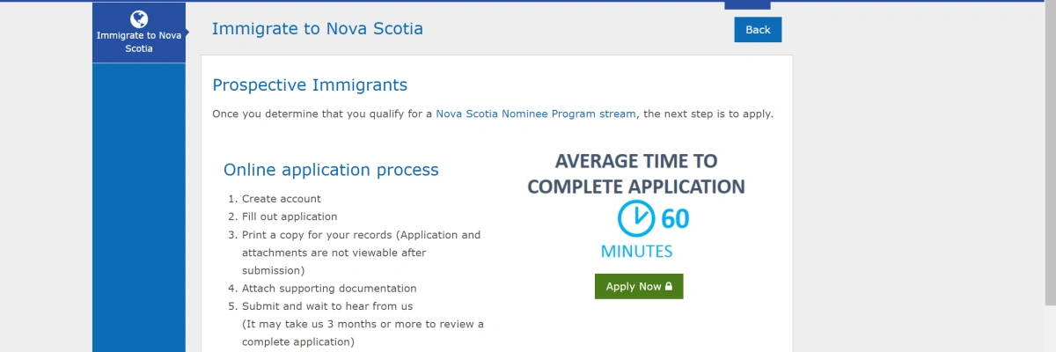This screenshot has width=1056, height=352.
Task: Click the Prospective Immigrants heading
Action: click(x=310, y=85)
